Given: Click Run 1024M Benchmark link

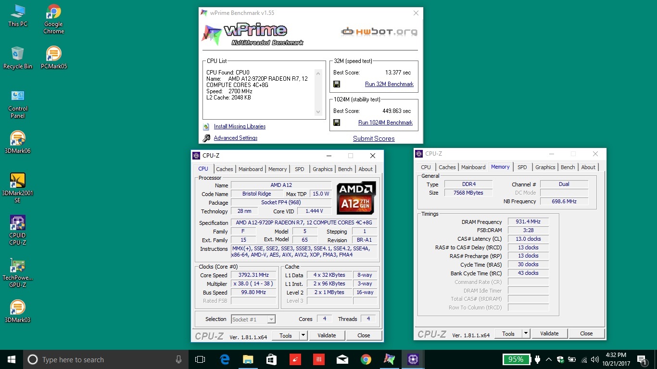Looking at the screenshot, I should [x=385, y=123].
